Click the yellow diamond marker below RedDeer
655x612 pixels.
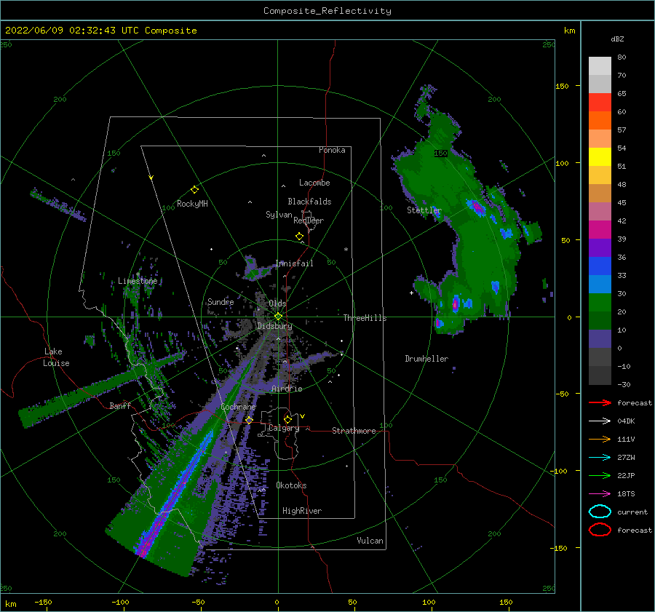[300, 236]
